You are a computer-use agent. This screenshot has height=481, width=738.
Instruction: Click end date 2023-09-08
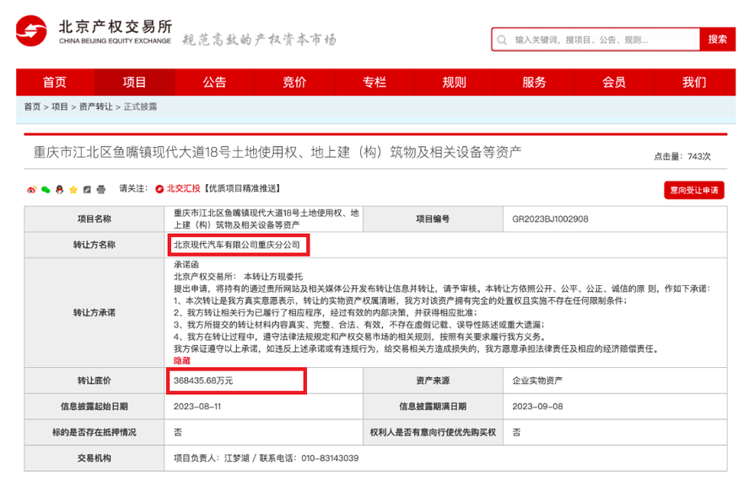pyautogui.click(x=537, y=407)
